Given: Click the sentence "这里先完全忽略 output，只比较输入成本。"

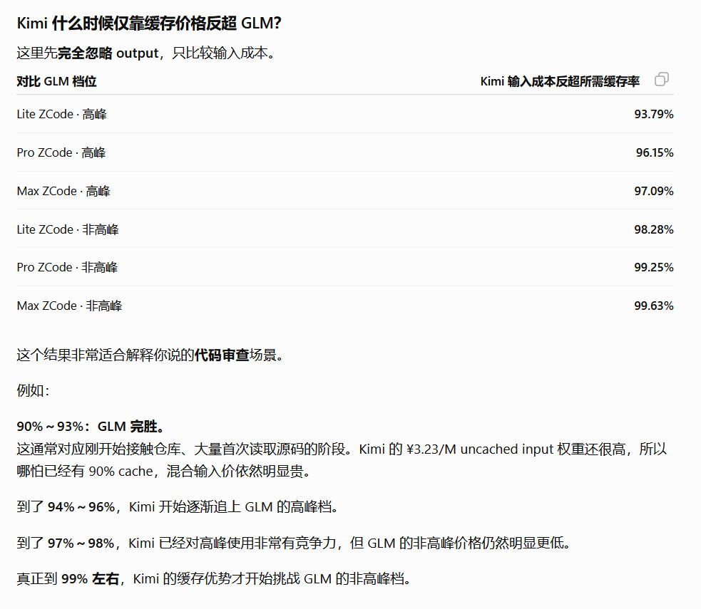Looking at the screenshot, I should [x=146, y=53].
